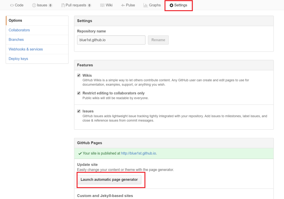This screenshot has height=199, width=284.
Task: Open the Code tab
Action: (x=17, y=5)
